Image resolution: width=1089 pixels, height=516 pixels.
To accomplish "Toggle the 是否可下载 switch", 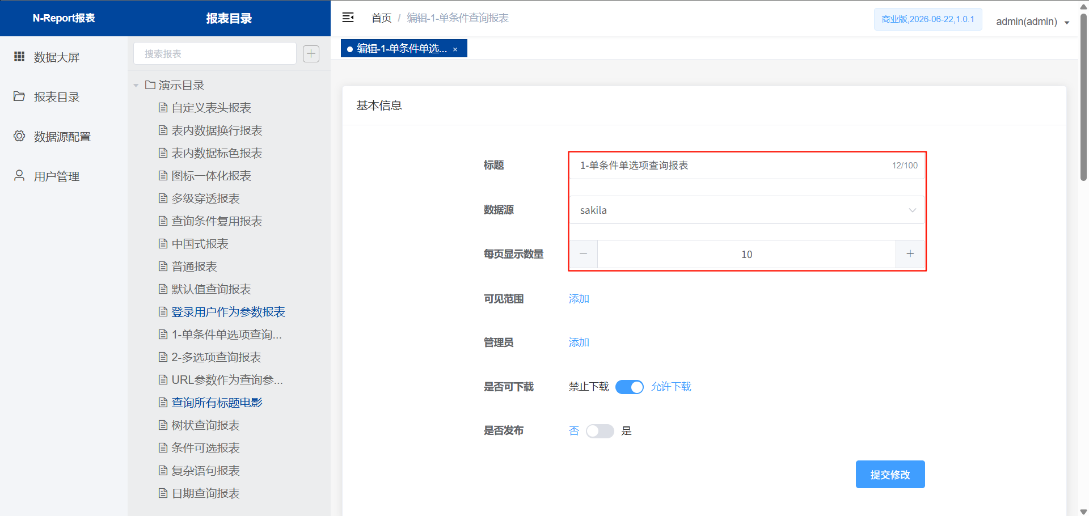I will (629, 387).
